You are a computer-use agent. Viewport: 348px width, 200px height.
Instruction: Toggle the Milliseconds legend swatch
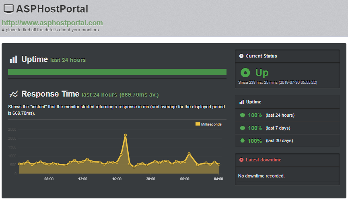(198, 124)
